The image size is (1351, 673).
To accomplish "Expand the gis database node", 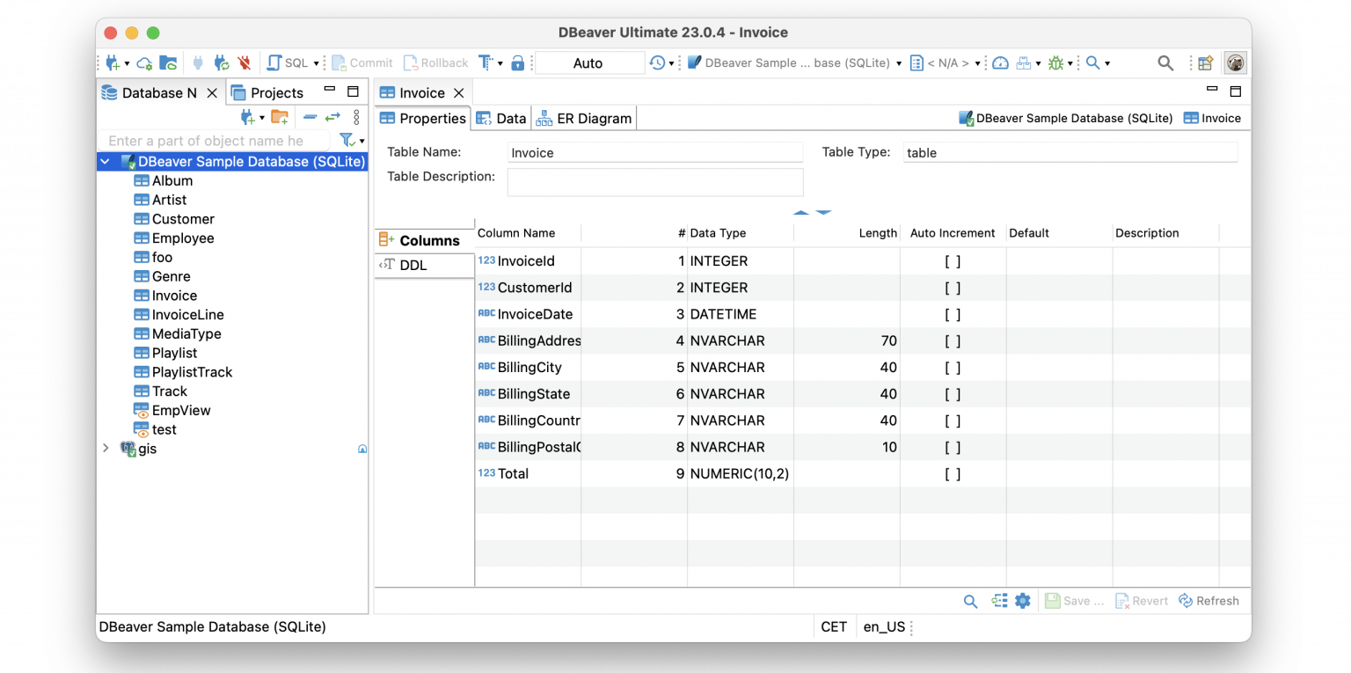I will point(106,449).
